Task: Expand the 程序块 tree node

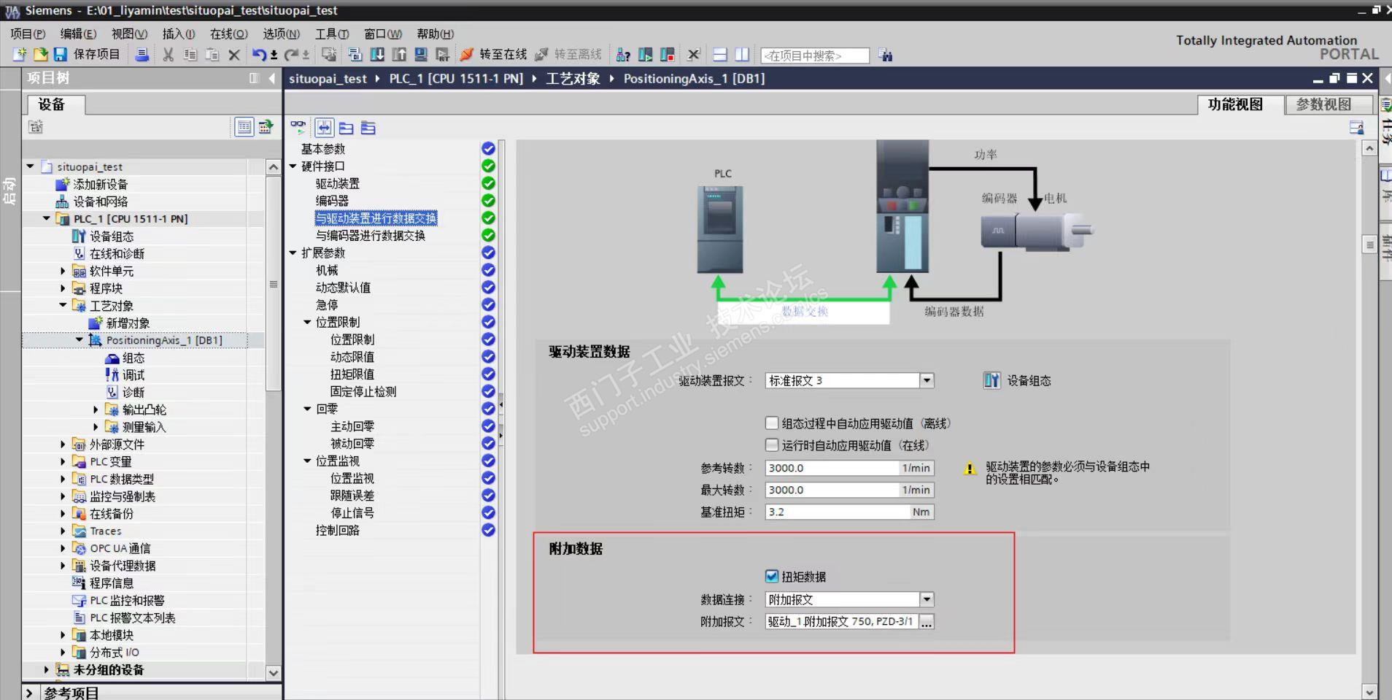Action: click(x=63, y=288)
